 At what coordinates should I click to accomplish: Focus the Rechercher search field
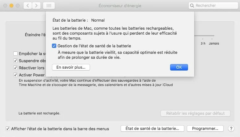click(213, 6)
